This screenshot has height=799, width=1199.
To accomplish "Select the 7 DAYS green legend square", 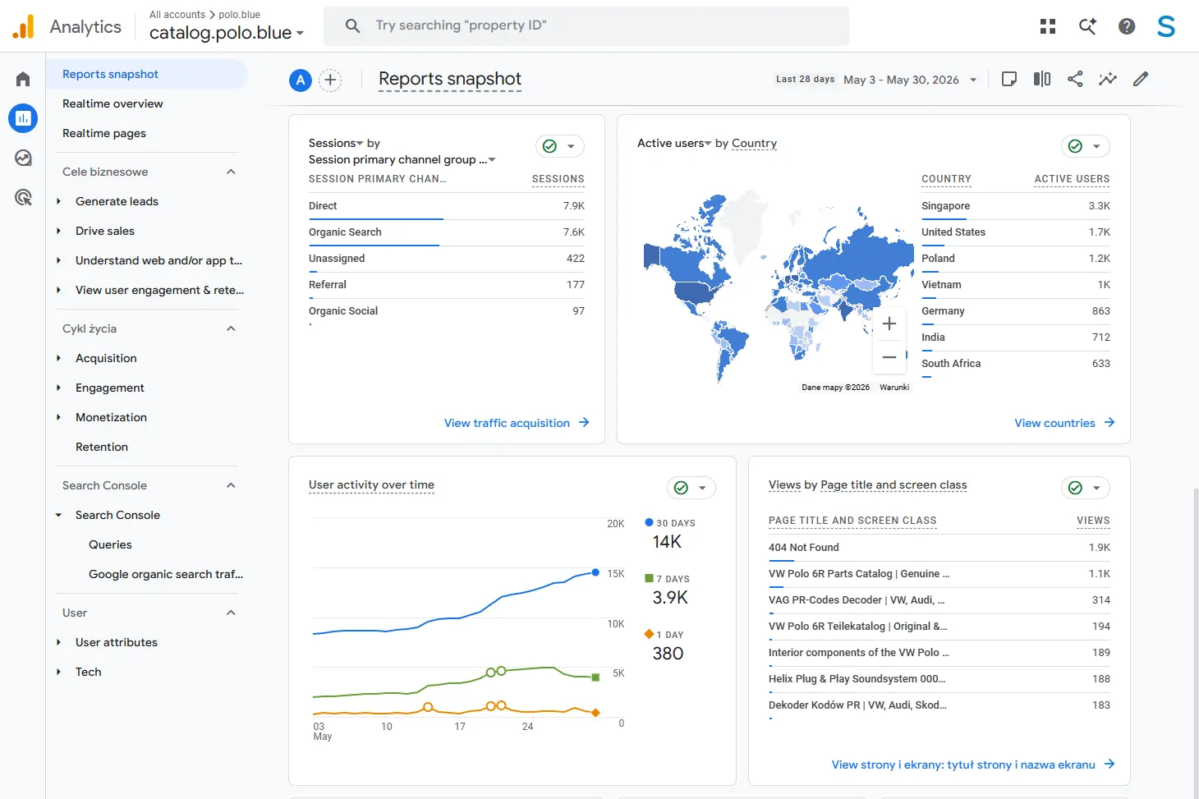I will coord(649,578).
